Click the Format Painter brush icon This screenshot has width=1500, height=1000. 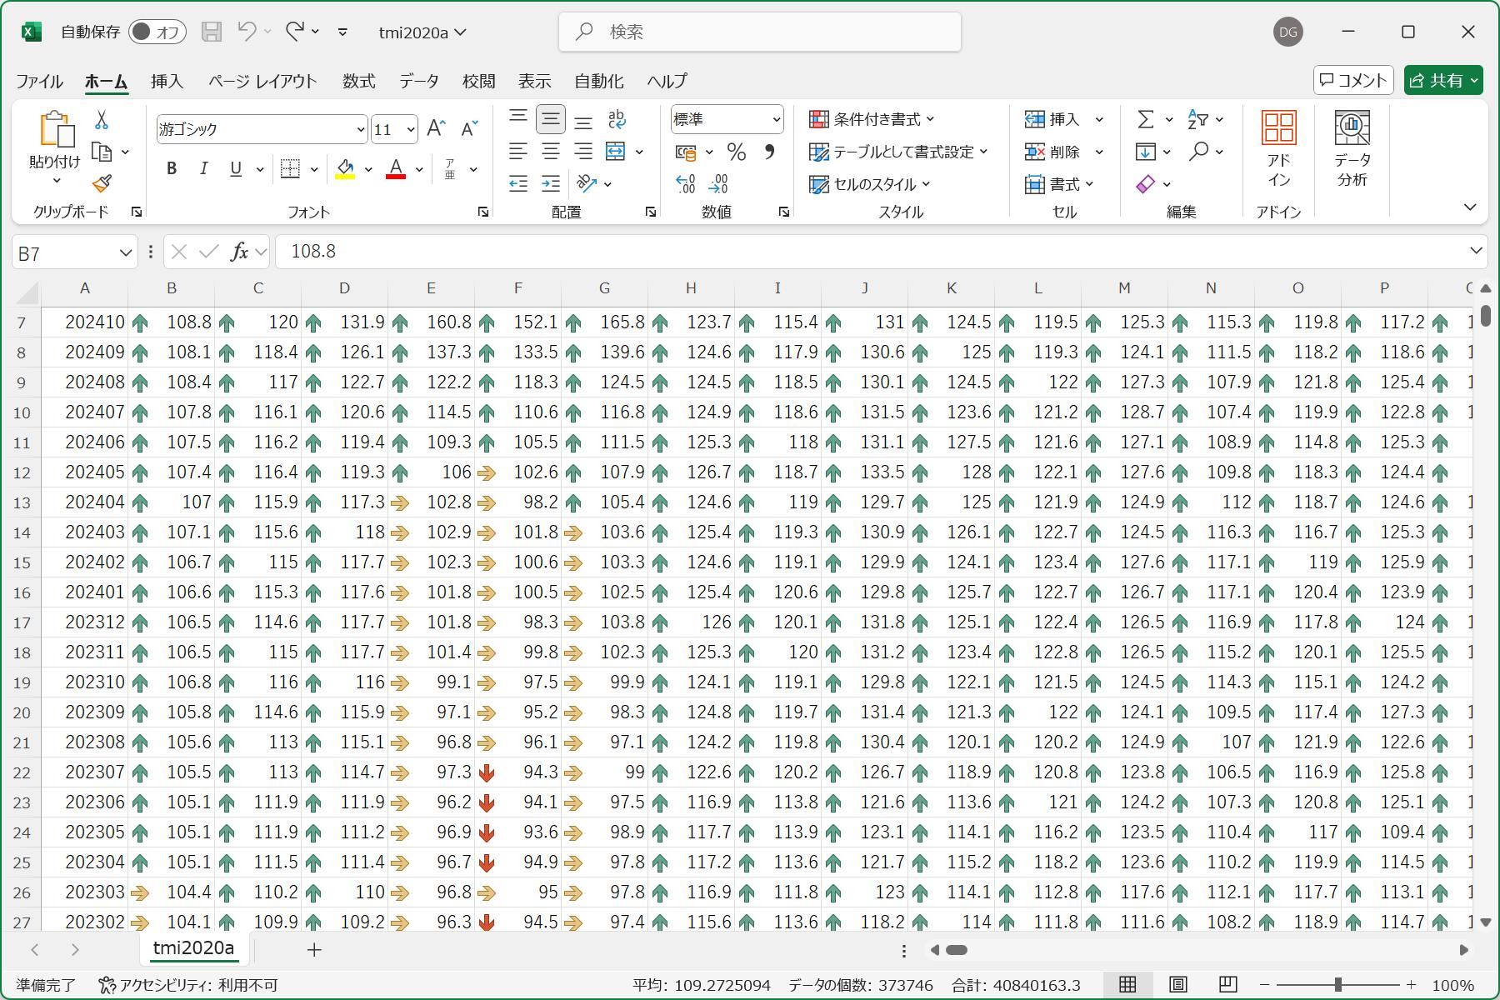pyautogui.click(x=102, y=183)
